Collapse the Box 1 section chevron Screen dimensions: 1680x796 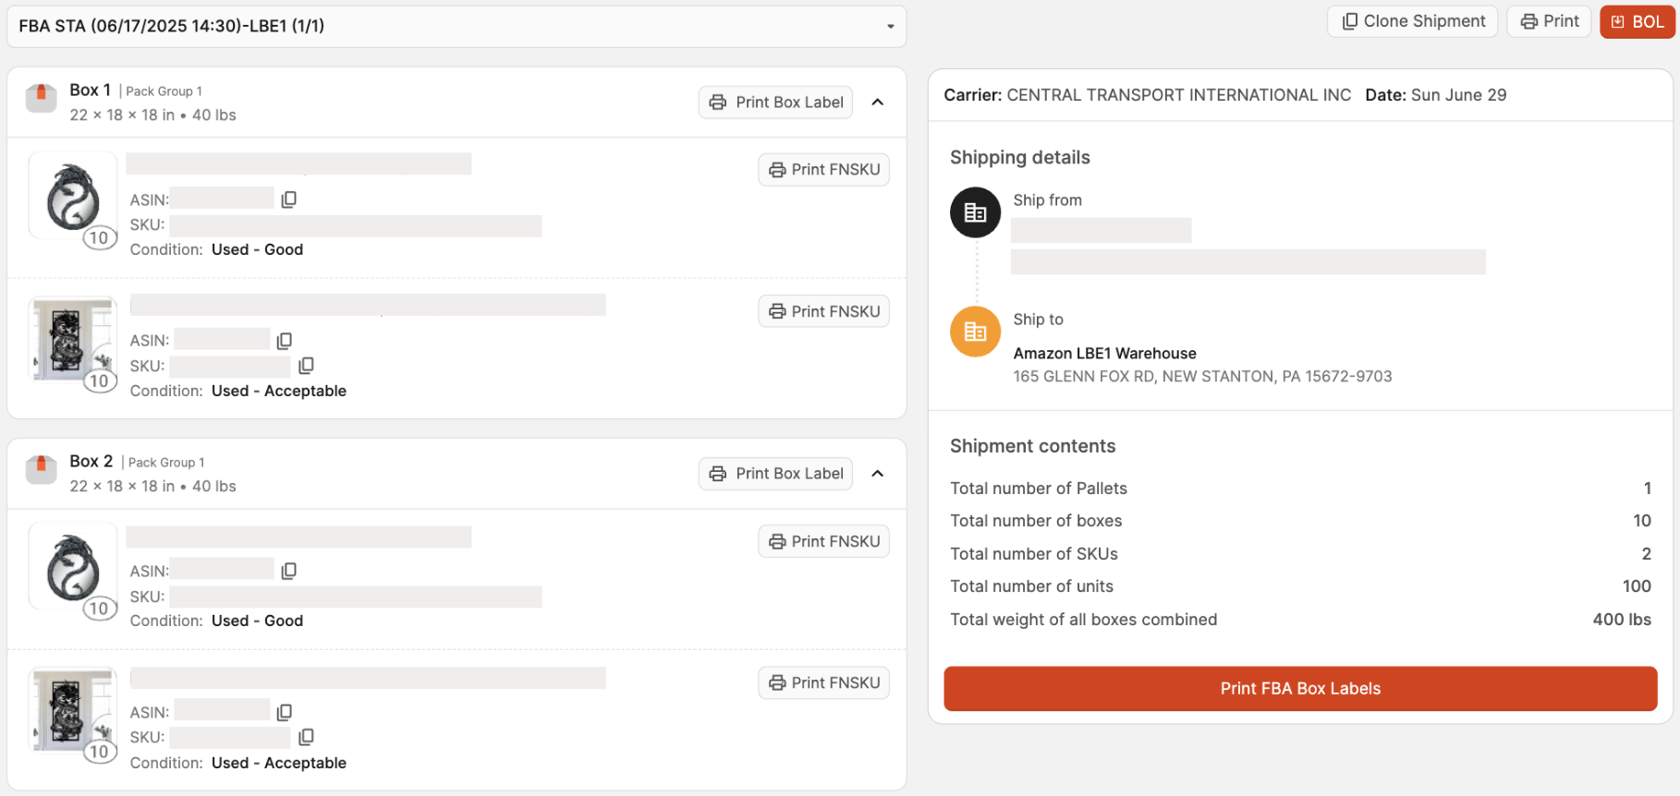[878, 103]
